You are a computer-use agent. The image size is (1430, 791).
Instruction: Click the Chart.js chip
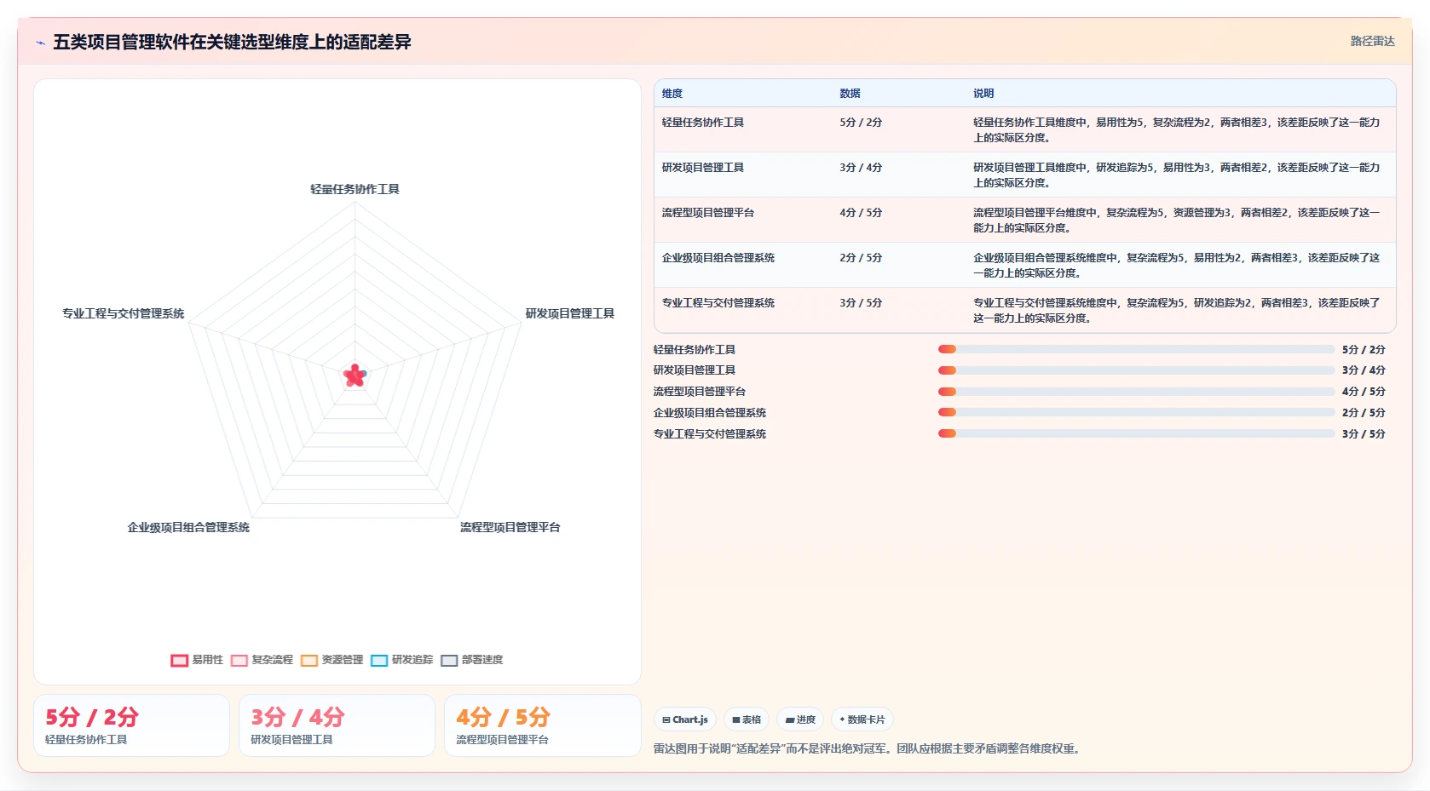pos(685,719)
